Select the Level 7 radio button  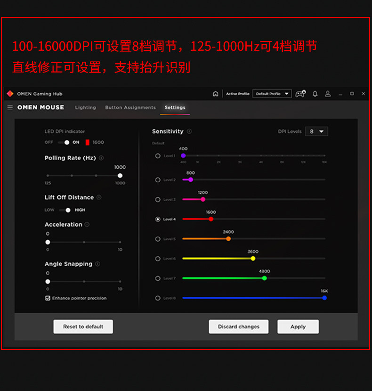[158, 278]
